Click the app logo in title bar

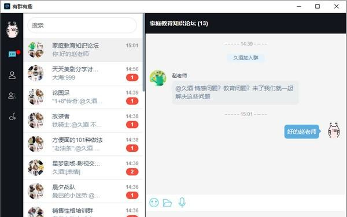coord(7,6)
